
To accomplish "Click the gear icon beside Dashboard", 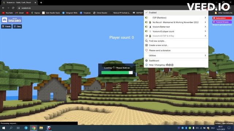I will (146, 61).
